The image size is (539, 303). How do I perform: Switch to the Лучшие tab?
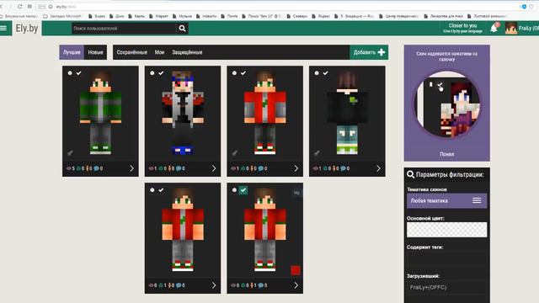(72, 52)
